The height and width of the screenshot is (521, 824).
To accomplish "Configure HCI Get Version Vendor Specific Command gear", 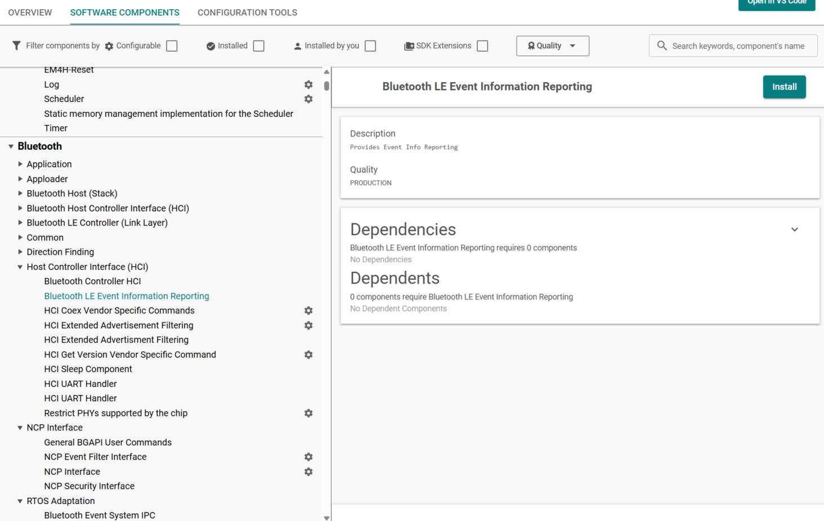I will (308, 354).
